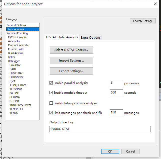Toggle Limit messages per check and file
Screen dimensions: 161x159
[x=51, y=113]
